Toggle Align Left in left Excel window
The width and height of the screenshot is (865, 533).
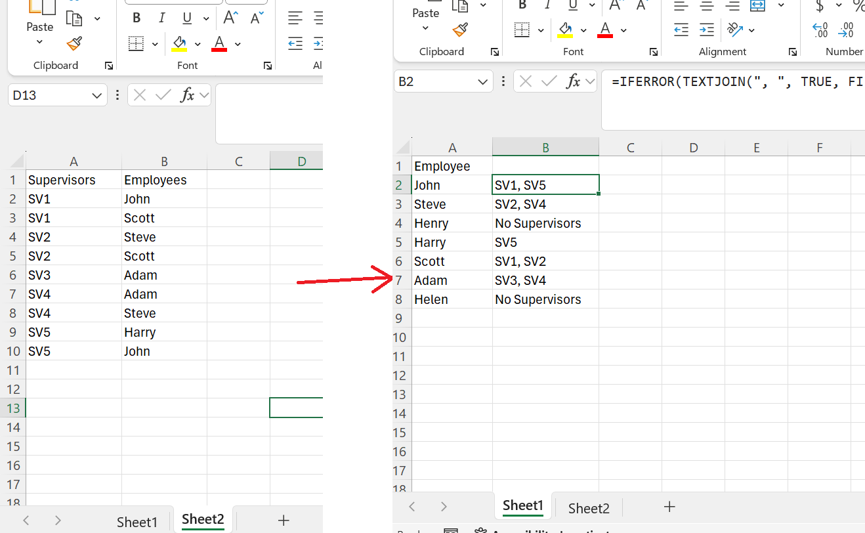[295, 18]
